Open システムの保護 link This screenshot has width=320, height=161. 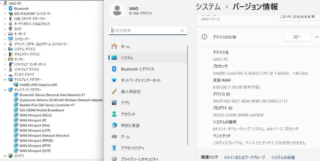click(x=283, y=157)
